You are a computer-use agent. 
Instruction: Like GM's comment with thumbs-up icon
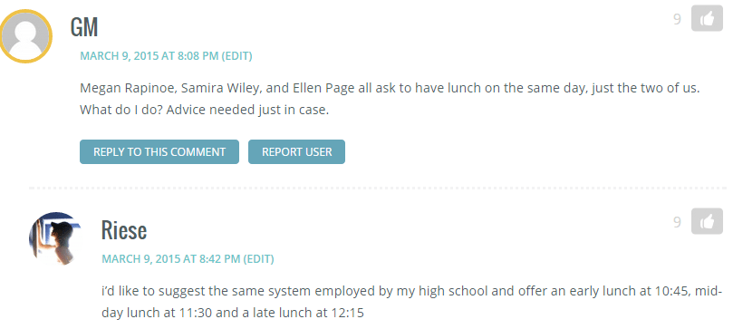click(x=707, y=19)
